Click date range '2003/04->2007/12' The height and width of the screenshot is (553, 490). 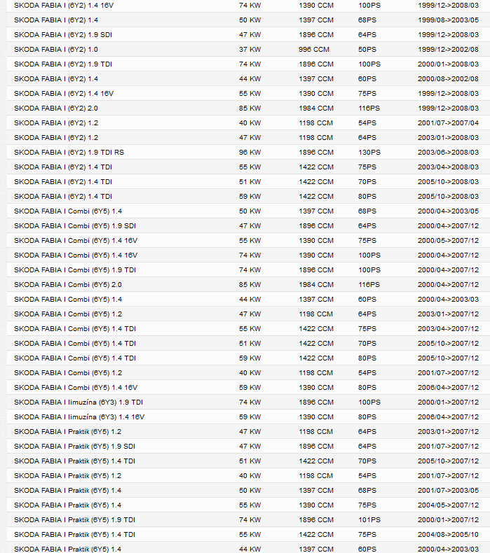click(x=448, y=329)
